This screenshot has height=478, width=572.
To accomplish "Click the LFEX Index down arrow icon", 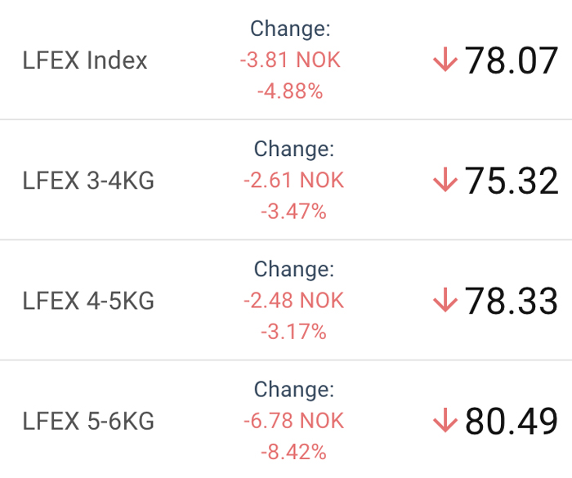I will 445,59.
